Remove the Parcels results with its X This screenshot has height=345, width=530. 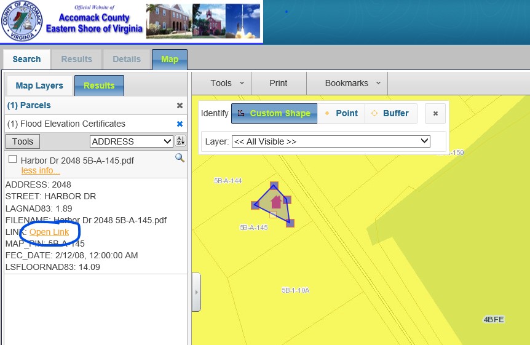(180, 106)
